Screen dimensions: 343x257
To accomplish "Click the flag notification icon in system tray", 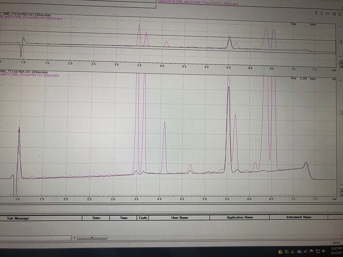I will 312,251.
